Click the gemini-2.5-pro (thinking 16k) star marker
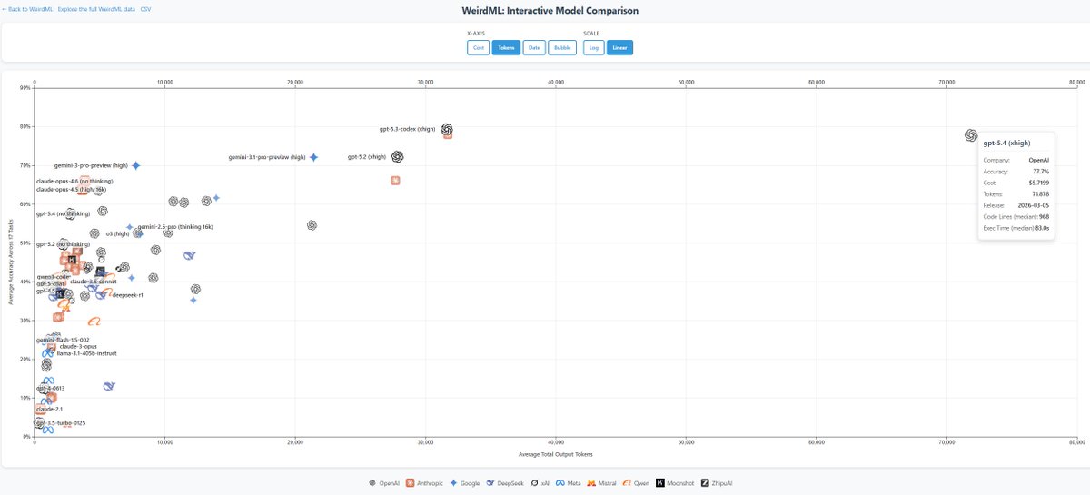 tap(130, 228)
